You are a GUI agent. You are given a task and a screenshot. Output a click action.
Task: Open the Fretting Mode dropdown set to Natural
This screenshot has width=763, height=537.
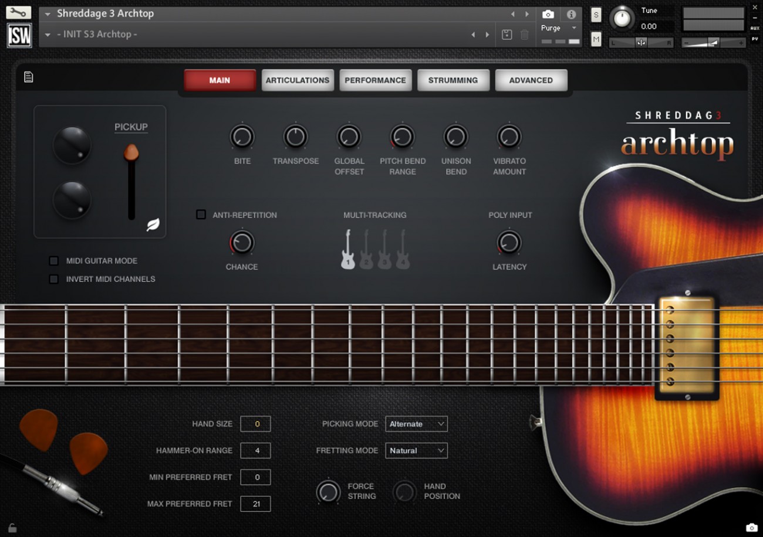pyautogui.click(x=416, y=450)
